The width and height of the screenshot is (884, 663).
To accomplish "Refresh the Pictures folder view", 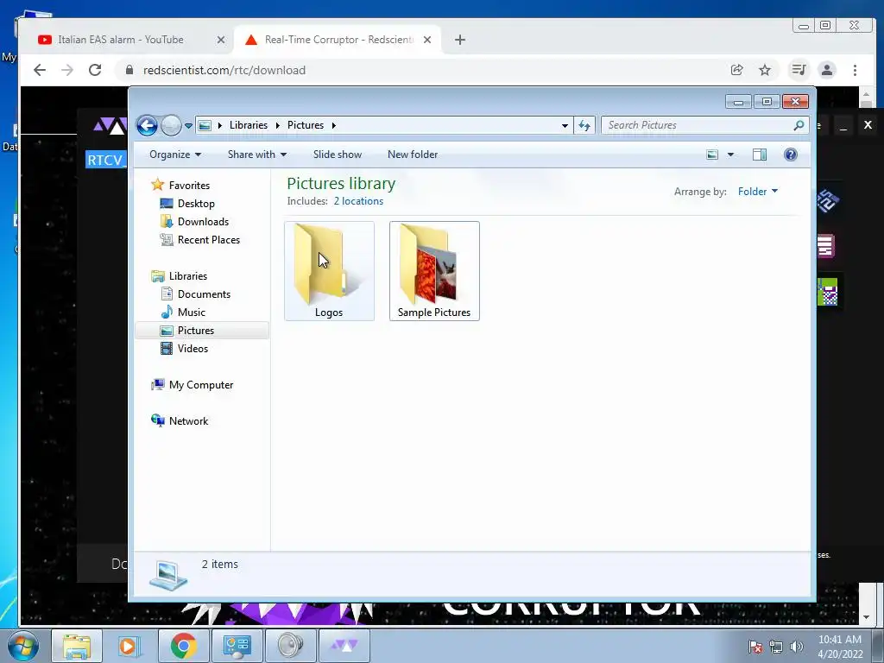I will click(584, 126).
